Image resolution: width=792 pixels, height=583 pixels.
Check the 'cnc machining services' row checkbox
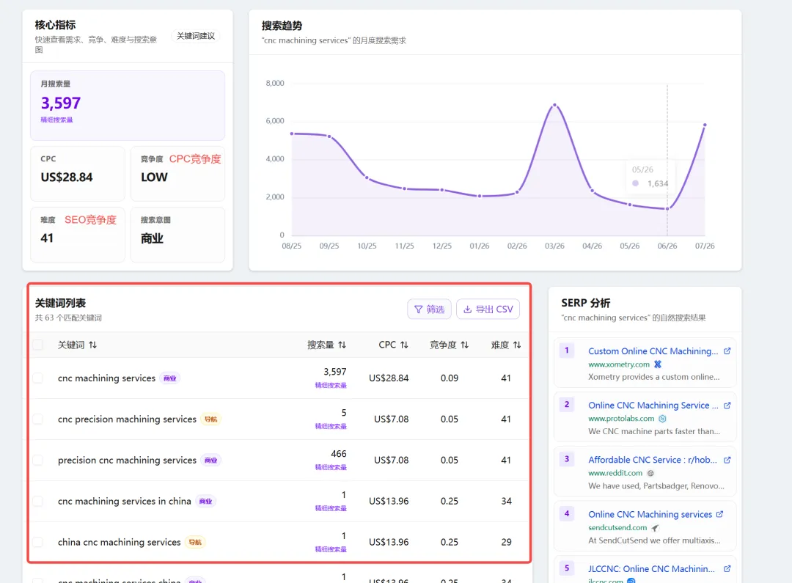(37, 378)
